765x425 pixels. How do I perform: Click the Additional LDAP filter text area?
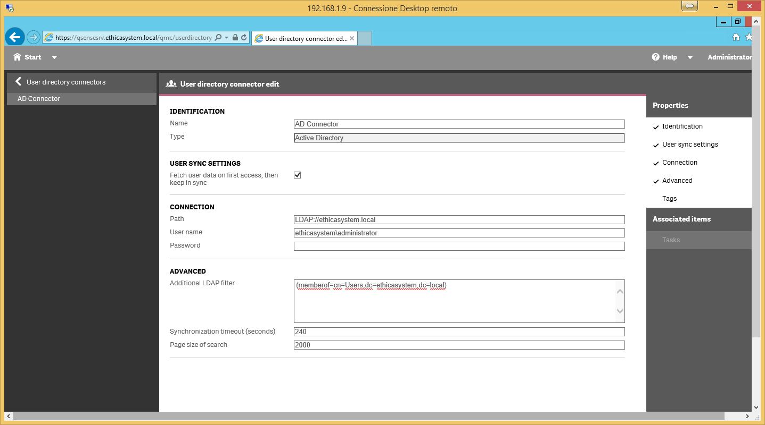pos(459,301)
